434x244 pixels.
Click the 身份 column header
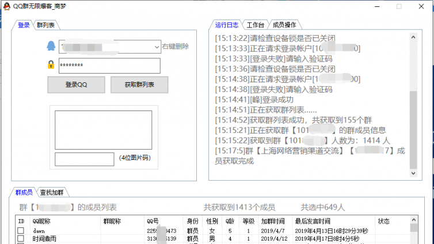(193, 222)
